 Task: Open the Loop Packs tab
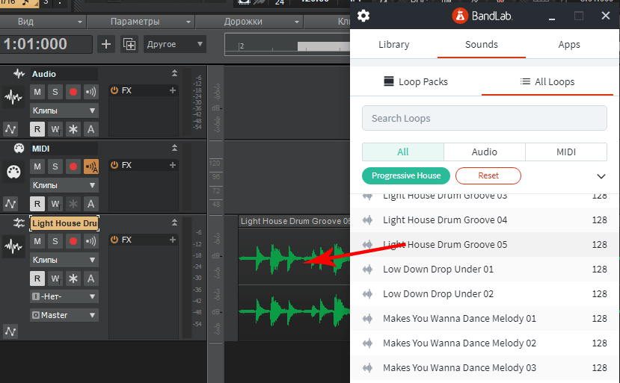[x=416, y=81]
